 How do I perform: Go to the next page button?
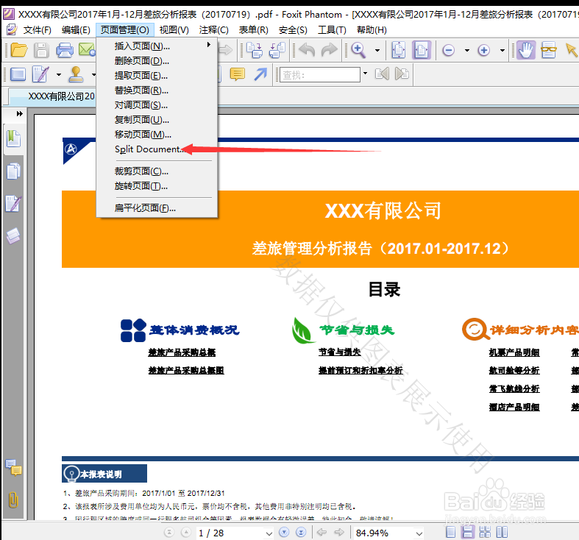(284, 532)
